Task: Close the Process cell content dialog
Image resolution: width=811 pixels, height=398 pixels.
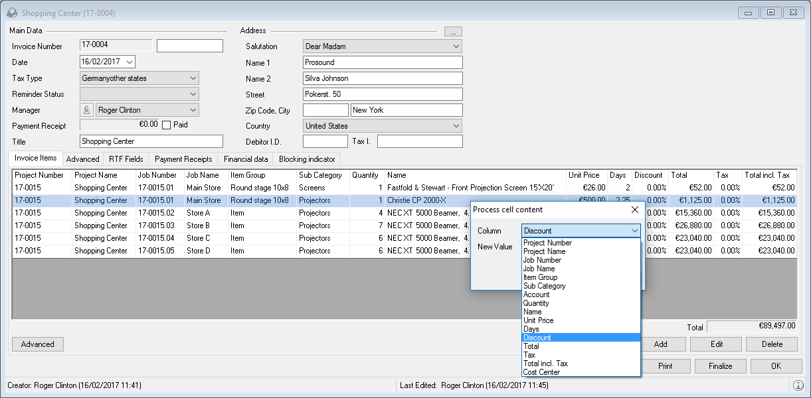Action: pyautogui.click(x=634, y=210)
